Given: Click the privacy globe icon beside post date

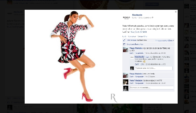Looking at the screenshot, I should point(152,18).
